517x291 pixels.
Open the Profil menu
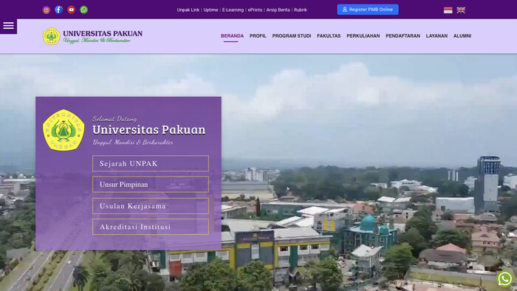(258, 36)
